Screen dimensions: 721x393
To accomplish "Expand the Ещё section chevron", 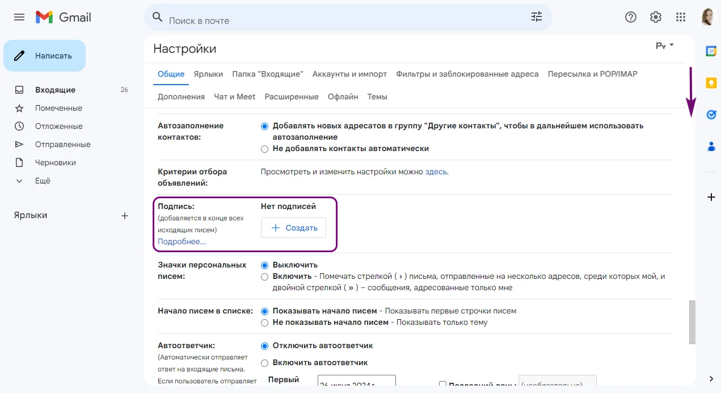I will (19, 181).
